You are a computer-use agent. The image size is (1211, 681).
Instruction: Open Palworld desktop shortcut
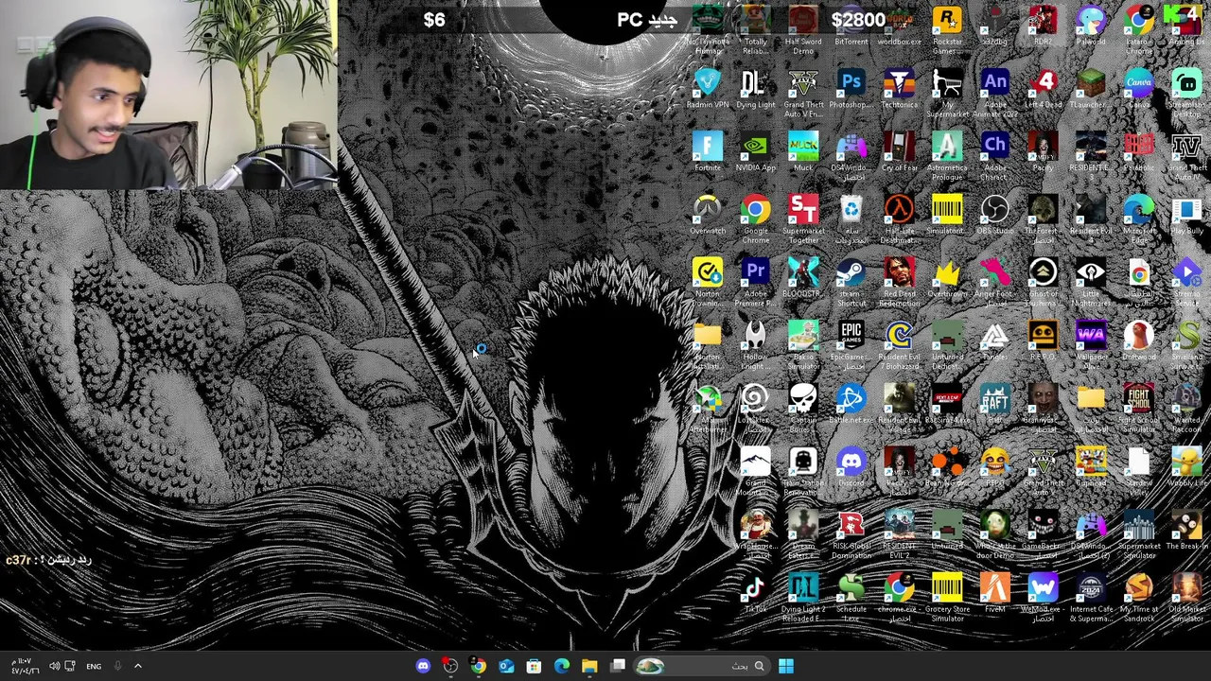coord(1091,26)
